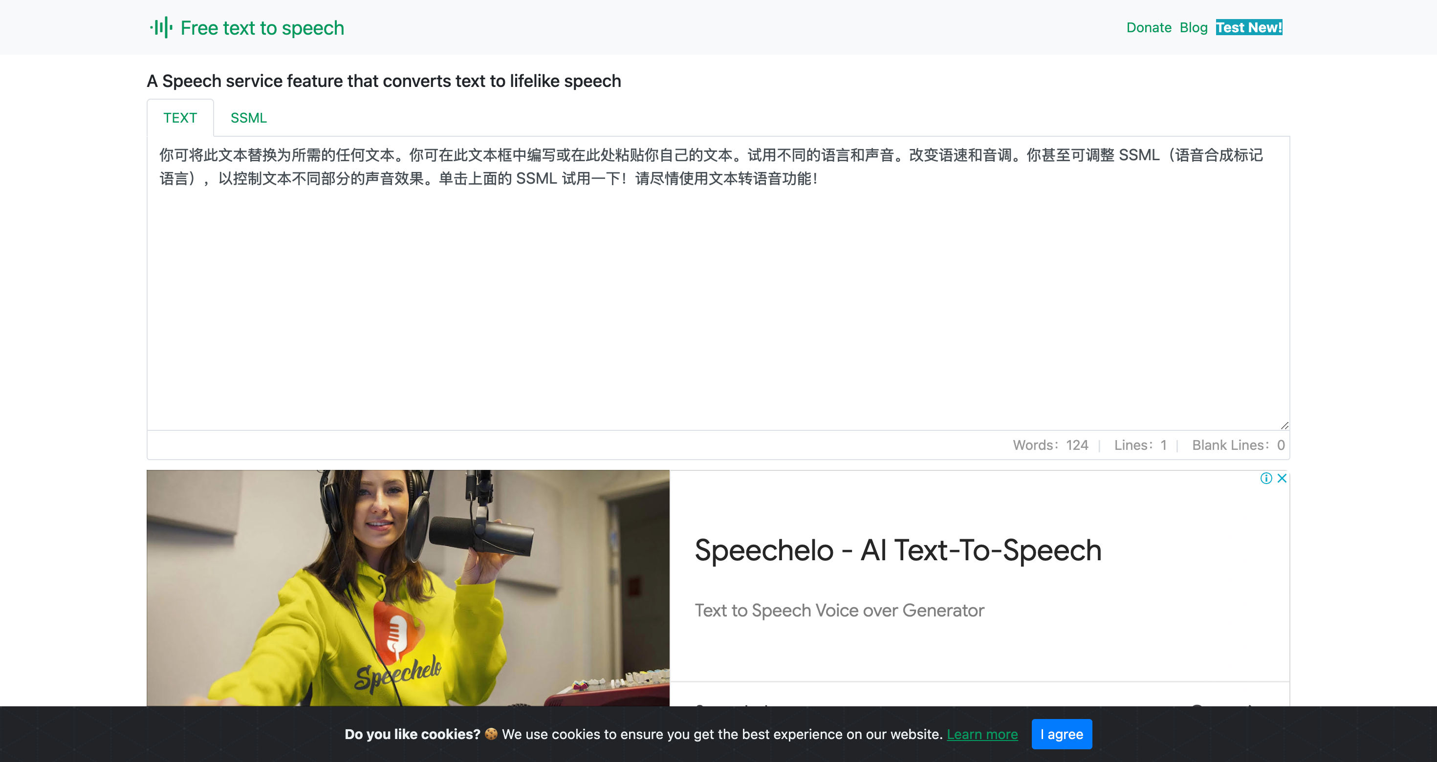Click the Test New! badge link
Image resolution: width=1437 pixels, height=762 pixels.
point(1249,27)
